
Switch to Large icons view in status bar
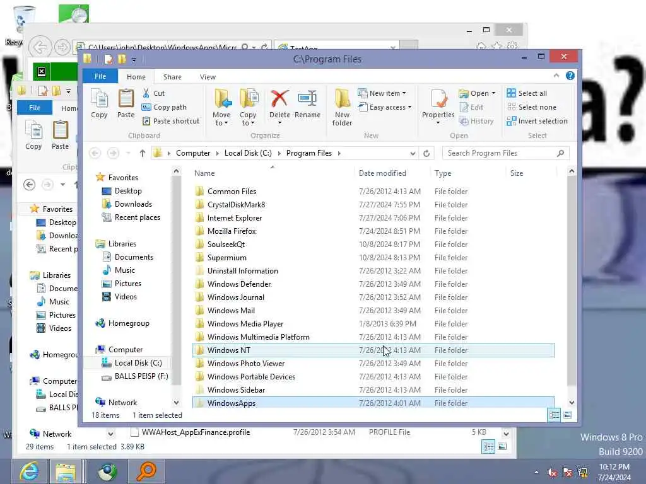click(568, 415)
